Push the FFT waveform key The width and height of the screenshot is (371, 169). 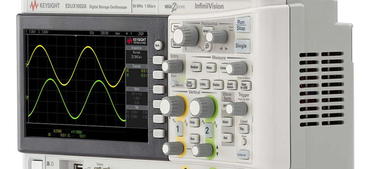pos(224,106)
